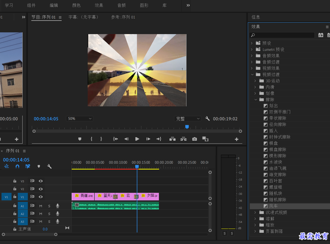Expand the 3D 运动 folder
The width and height of the screenshot is (330, 244).
click(255, 81)
